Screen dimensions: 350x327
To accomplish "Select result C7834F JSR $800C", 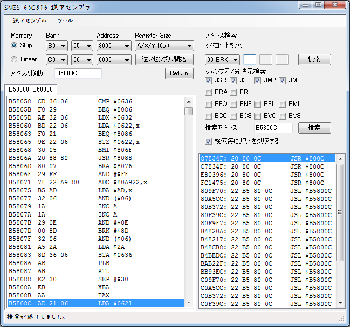I will [x=267, y=166].
